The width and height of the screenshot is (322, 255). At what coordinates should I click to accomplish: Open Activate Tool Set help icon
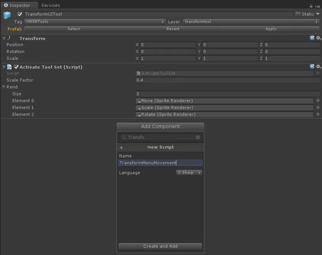(312, 67)
